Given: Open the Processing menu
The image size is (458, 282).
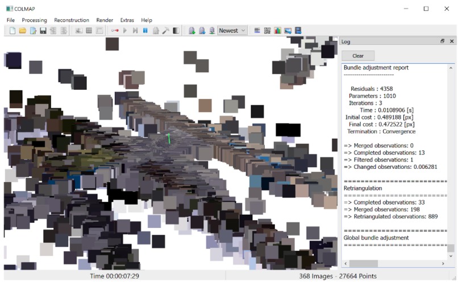Looking at the screenshot, I should click(35, 20).
